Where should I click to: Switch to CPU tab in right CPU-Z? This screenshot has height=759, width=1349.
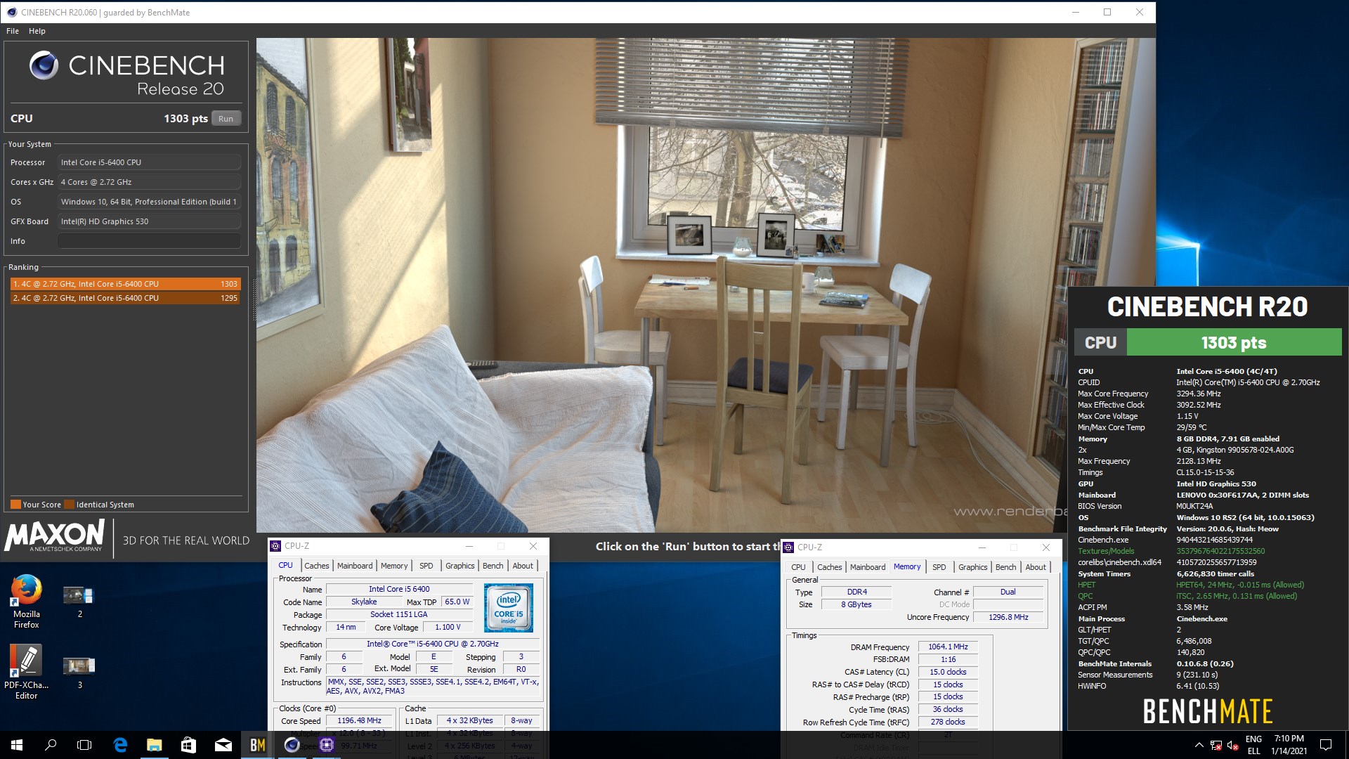pyautogui.click(x=798, y=567)
